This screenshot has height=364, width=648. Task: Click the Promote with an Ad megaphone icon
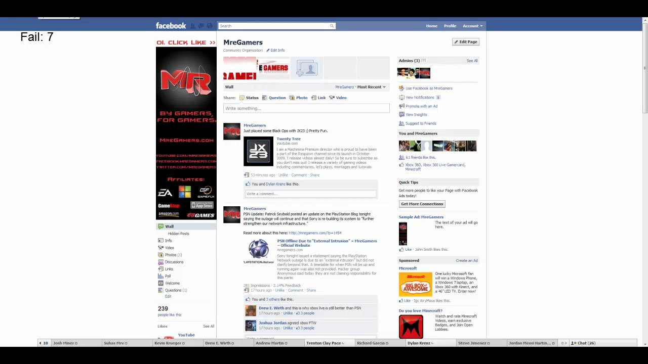[401, 106]
